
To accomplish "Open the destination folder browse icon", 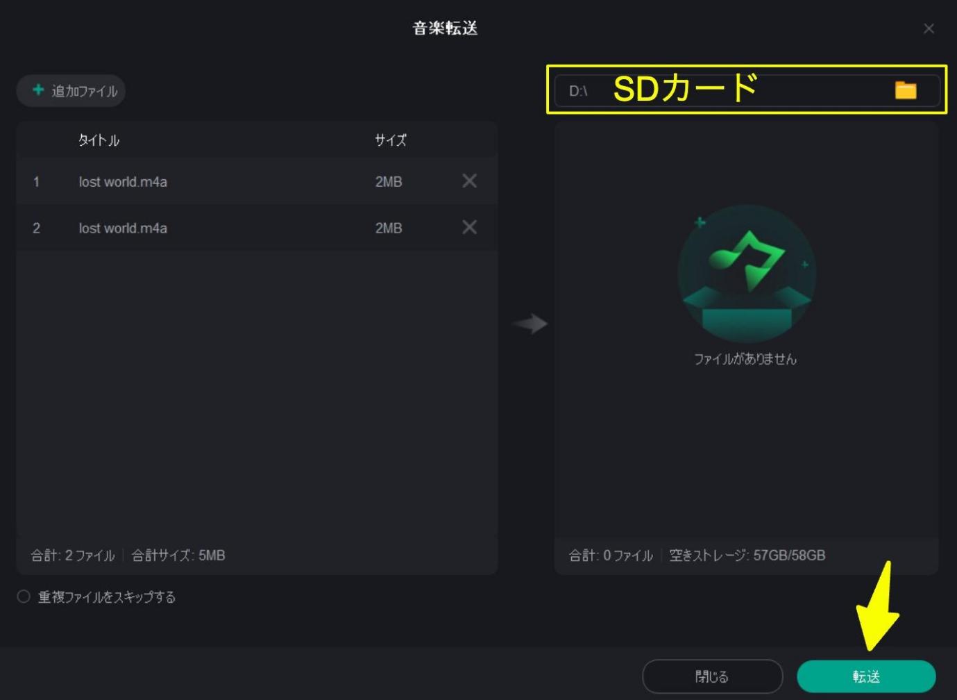I will (905, 90).
